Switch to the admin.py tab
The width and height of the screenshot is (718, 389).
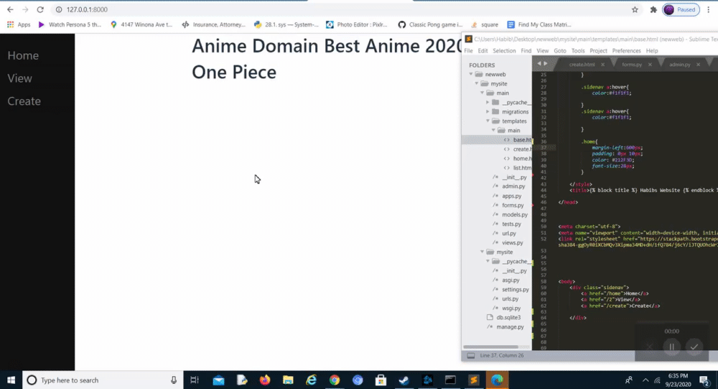coord(679,65)
